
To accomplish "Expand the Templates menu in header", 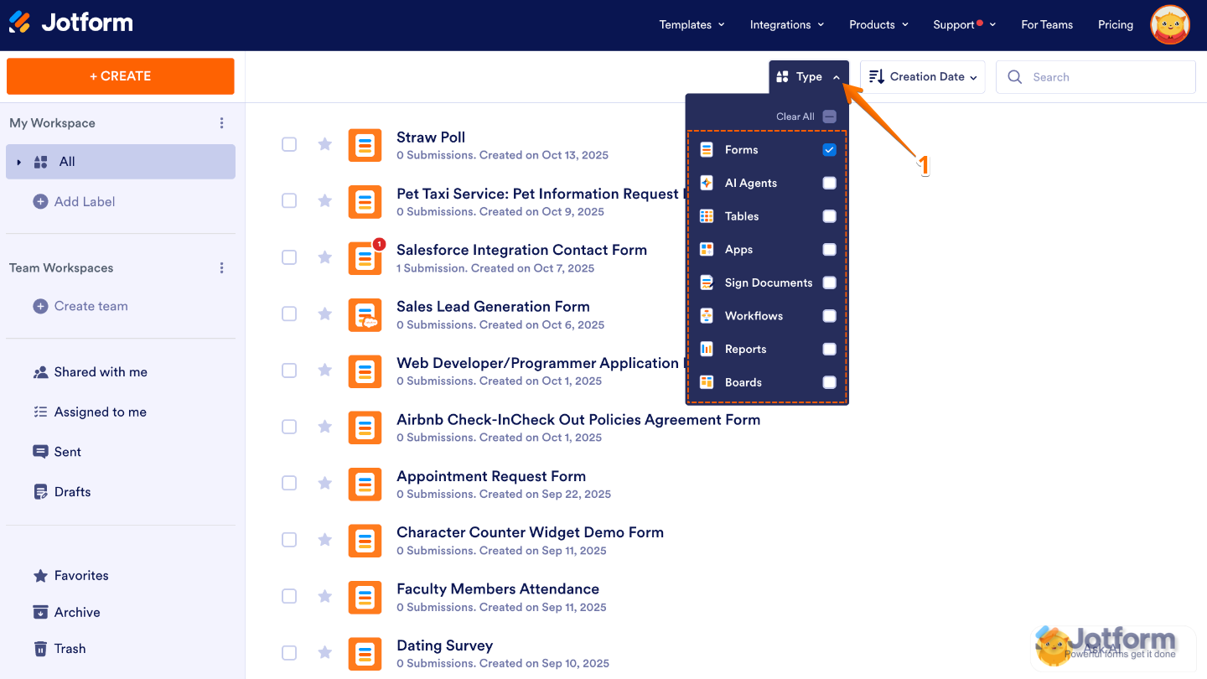I will (692, 25).
